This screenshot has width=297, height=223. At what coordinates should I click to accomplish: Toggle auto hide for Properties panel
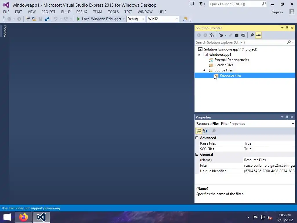point(287,117)
